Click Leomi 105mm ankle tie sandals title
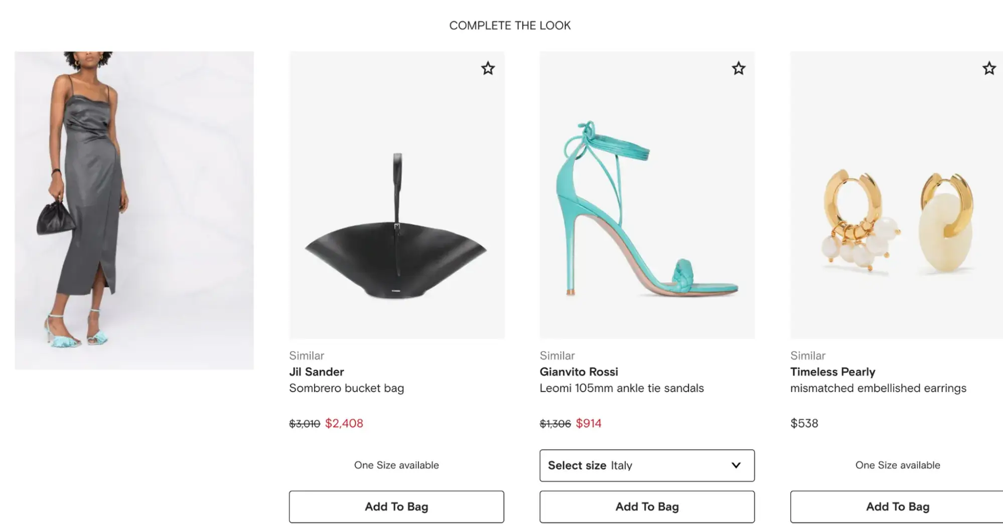The image size is (1003, 531). tap(621, 388)
